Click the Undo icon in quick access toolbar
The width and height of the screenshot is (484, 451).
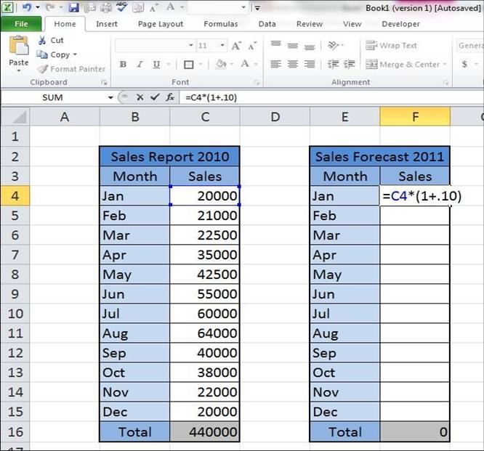pyautogui.click(x=27, y=7)
